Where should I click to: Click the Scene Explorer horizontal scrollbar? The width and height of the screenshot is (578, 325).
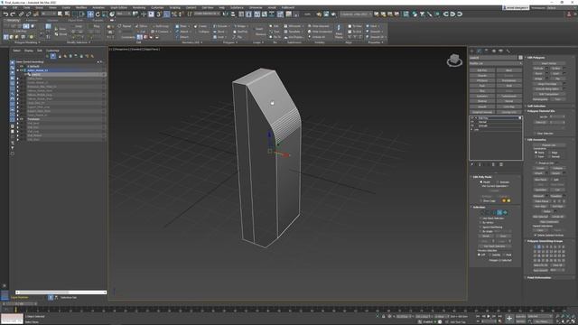point(61,292)
